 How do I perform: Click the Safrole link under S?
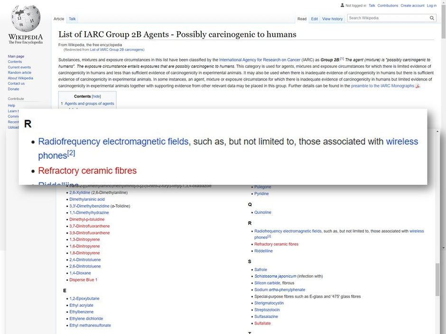(260, 270)
